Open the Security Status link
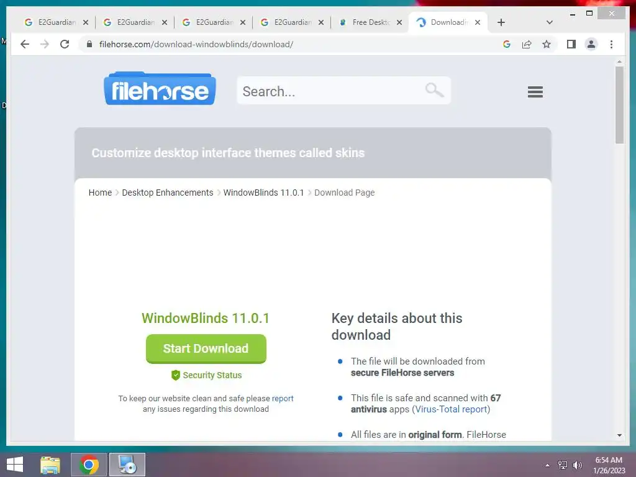Image resolution: width=636 pixels, height=477 pixels. point(212,375)
